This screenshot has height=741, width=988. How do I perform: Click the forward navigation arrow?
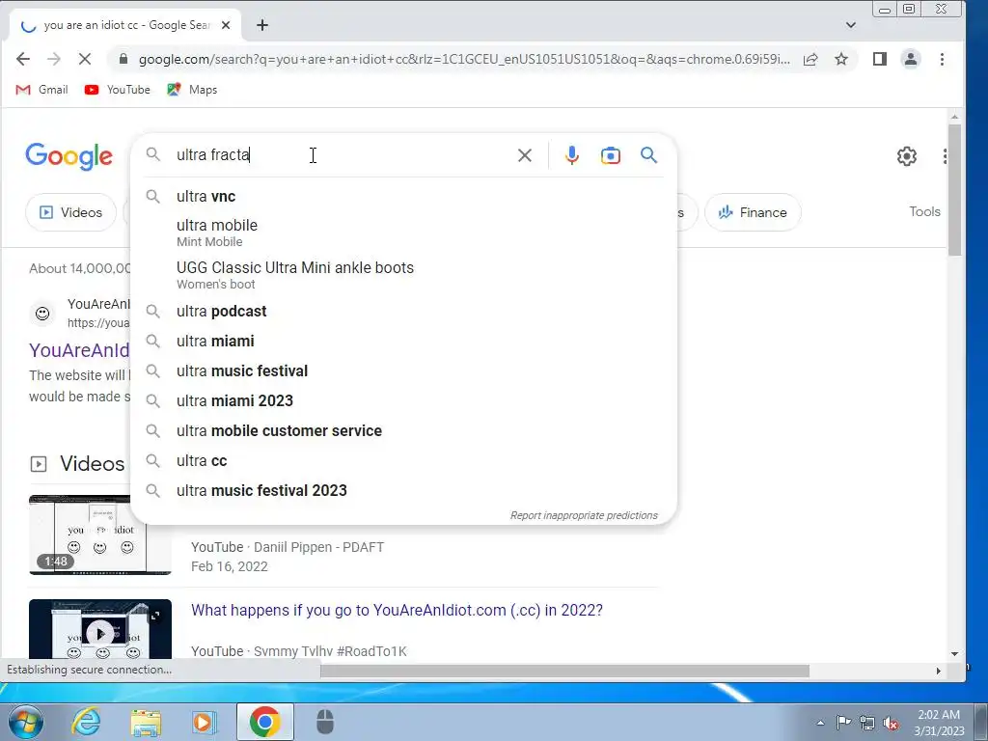click(54, 59)
